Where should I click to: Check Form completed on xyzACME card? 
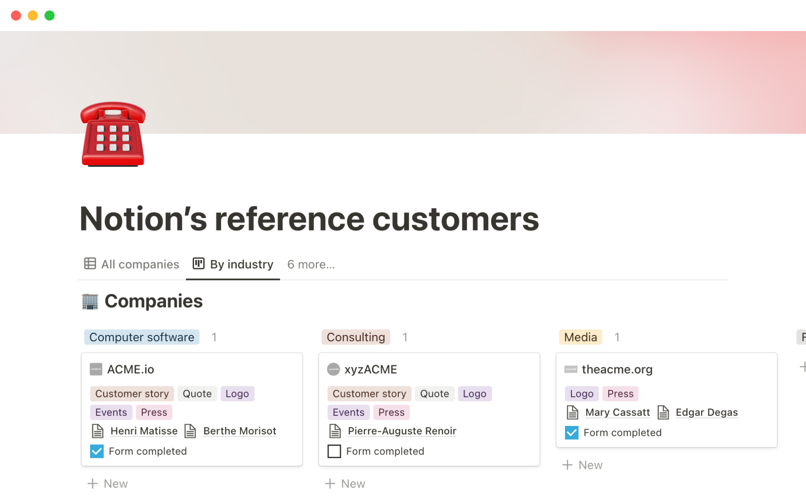tap(334, 451)
